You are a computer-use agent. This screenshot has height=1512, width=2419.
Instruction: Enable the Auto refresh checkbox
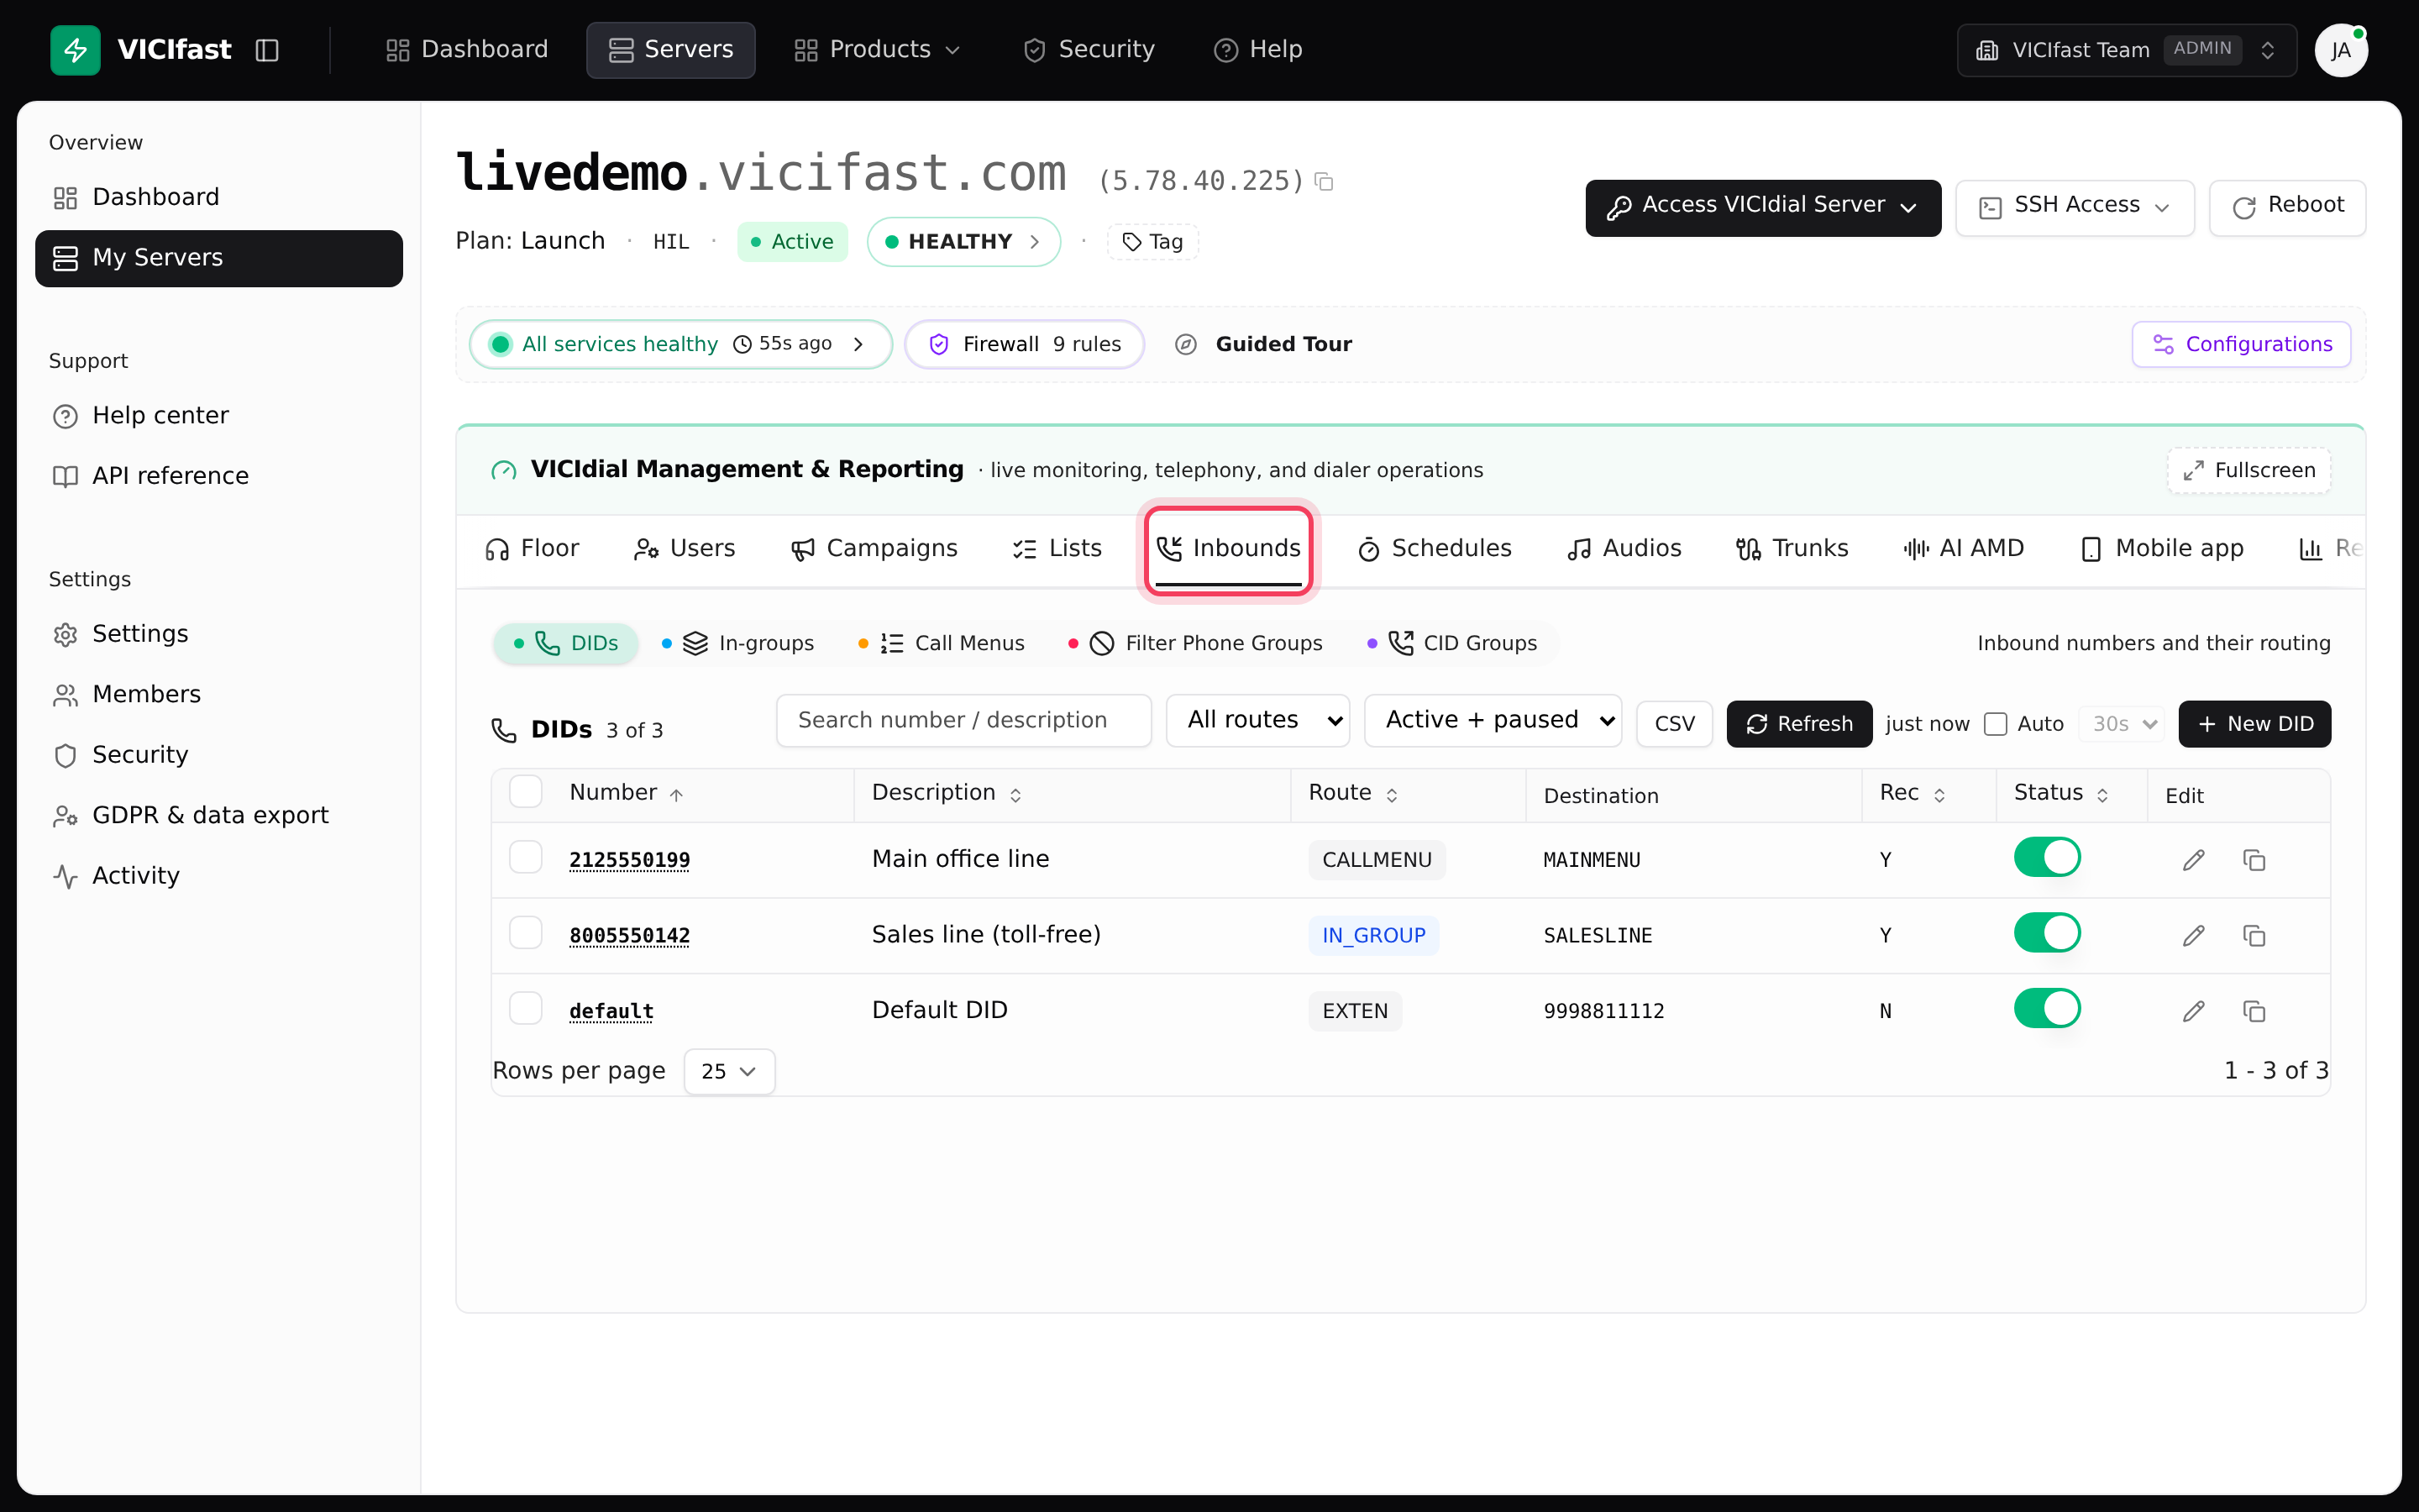click(x=1995, y=724)
